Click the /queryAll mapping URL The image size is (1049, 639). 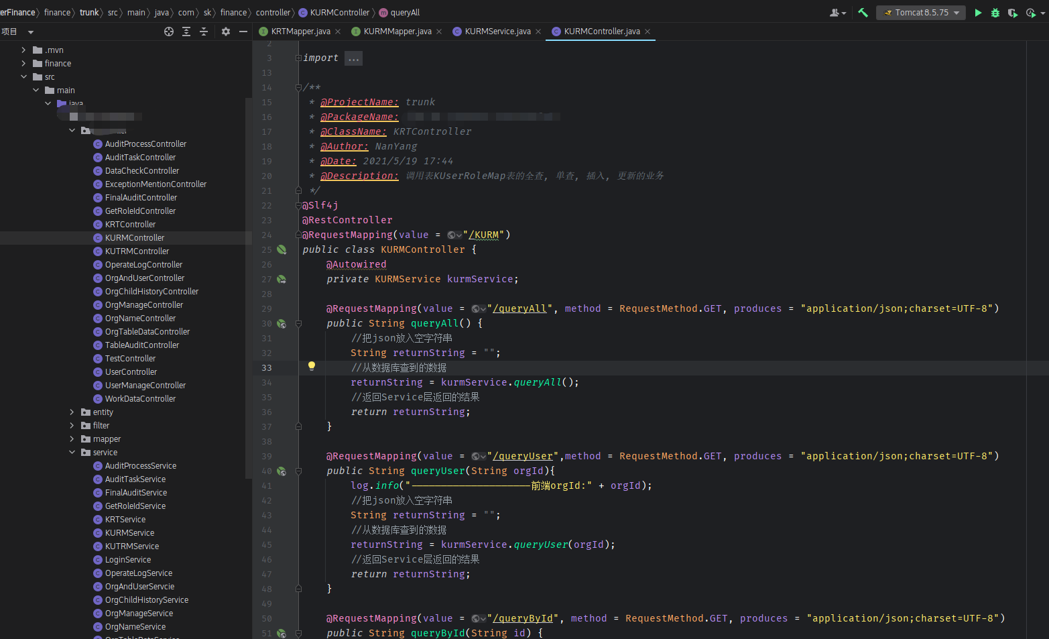click(520, 308)
